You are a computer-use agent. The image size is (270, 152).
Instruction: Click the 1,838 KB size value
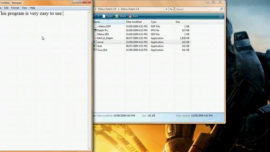pos(185,38)
